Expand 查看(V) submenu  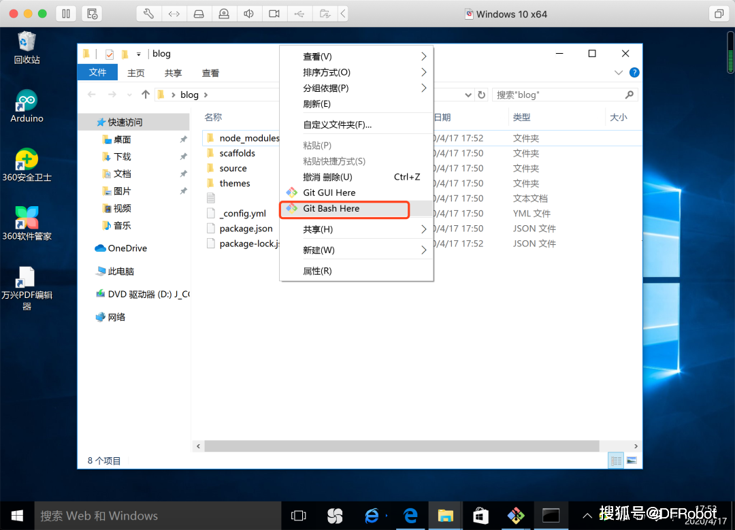pyautogui.click(x=356, y=56)
